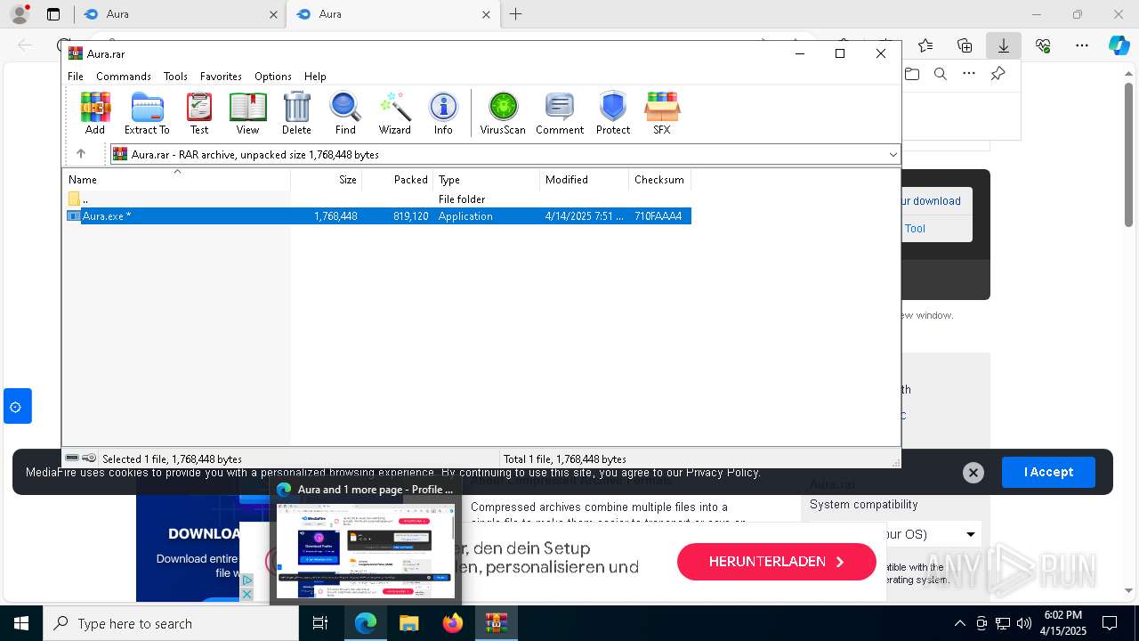Viewport: 1139px width, 641px height.
Task: Pin the Downloads panel
Action: (998, 74)
